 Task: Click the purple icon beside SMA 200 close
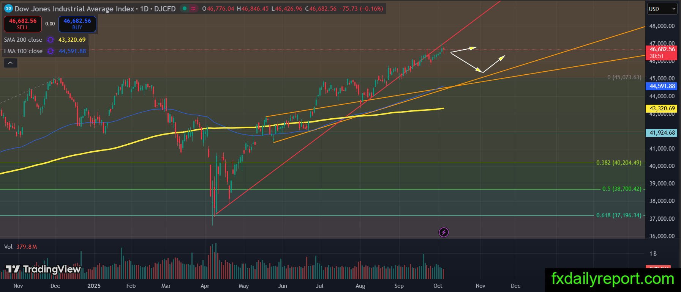(x=50, y=40)
